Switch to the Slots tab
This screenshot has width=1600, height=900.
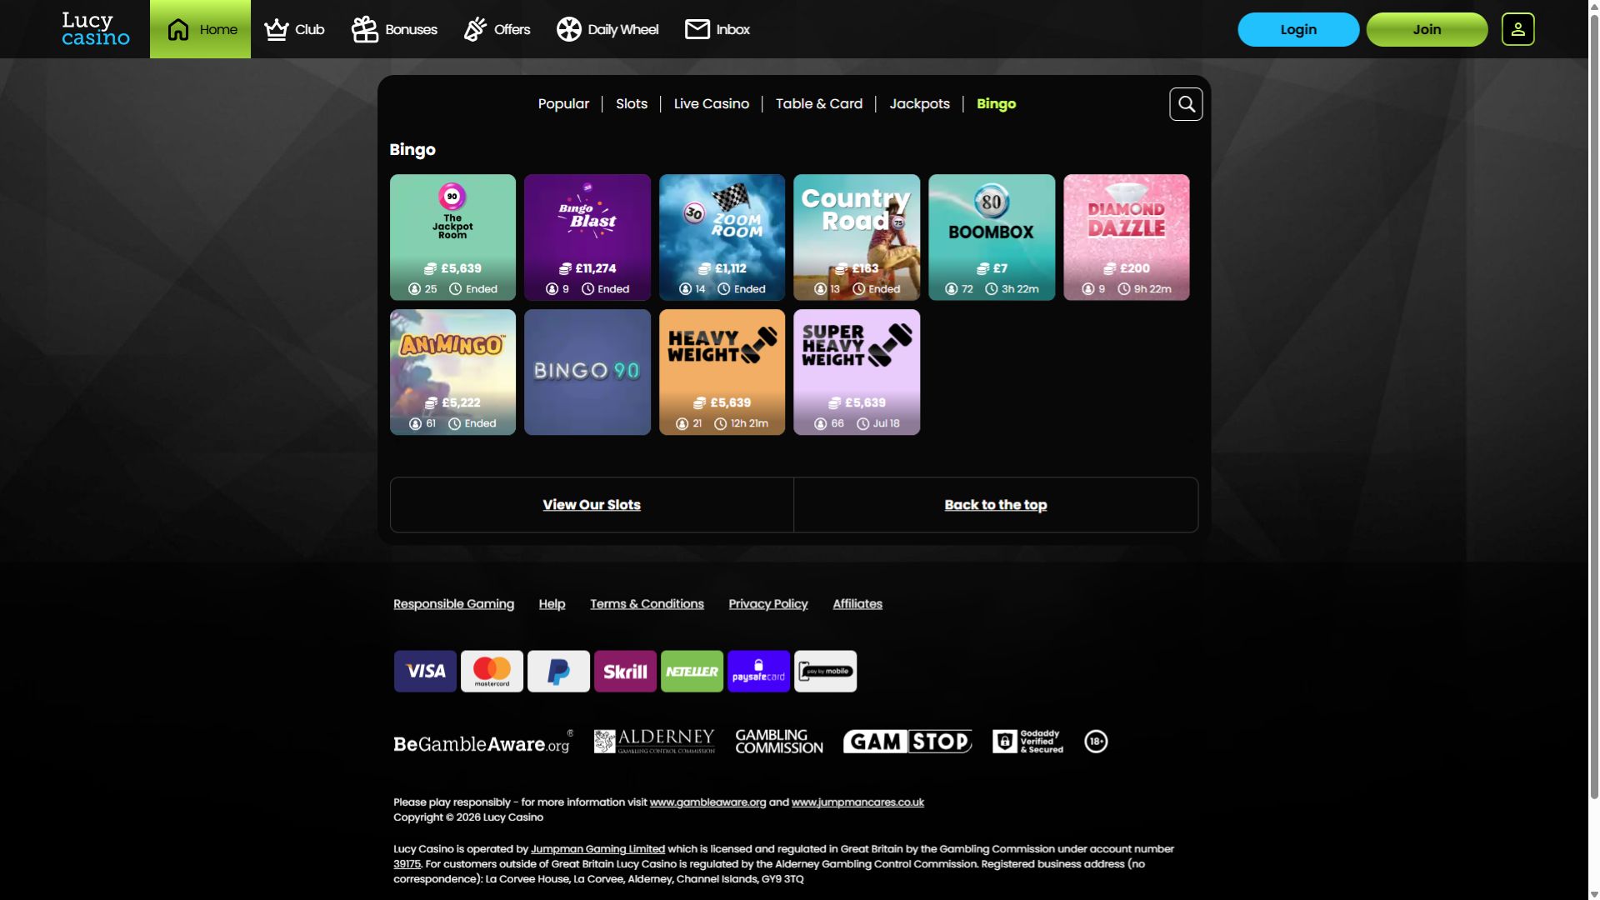click(x=632, y=104)
